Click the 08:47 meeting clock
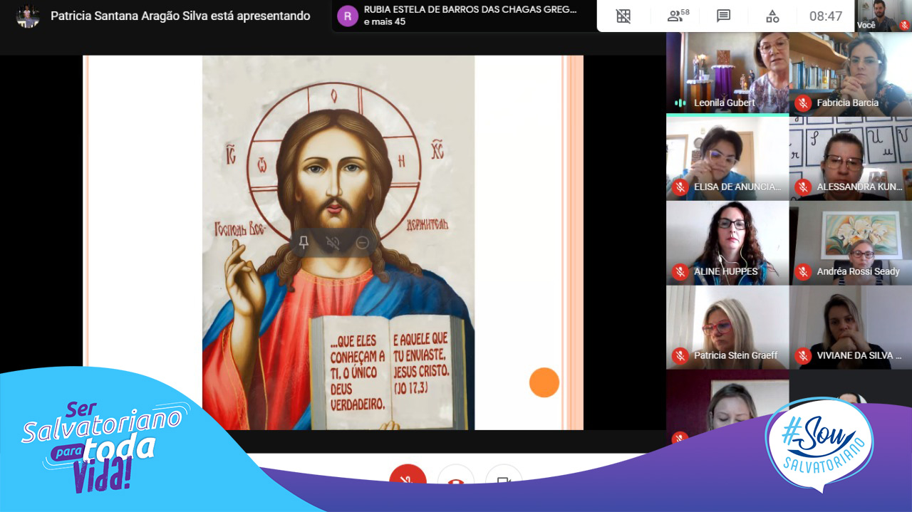Image resolution: width=912 pixels, height=512 pixels. [826, 16]
